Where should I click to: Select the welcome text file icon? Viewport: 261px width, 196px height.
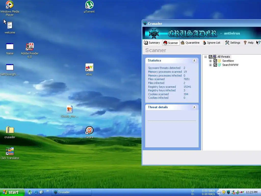[x=10, y=28]
